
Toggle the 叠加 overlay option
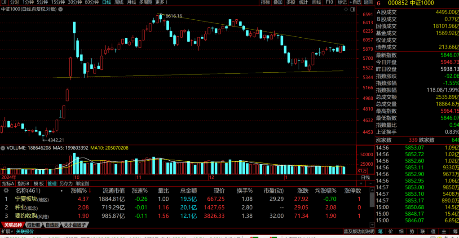pyautogui.click(x=278, y=2)
